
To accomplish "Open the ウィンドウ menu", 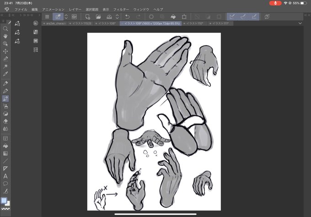I will coord(141,9).
